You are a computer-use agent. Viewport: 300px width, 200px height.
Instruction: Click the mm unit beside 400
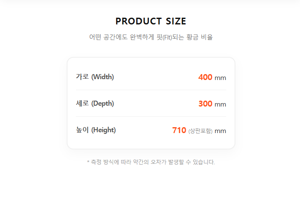[x=220, y=78]
